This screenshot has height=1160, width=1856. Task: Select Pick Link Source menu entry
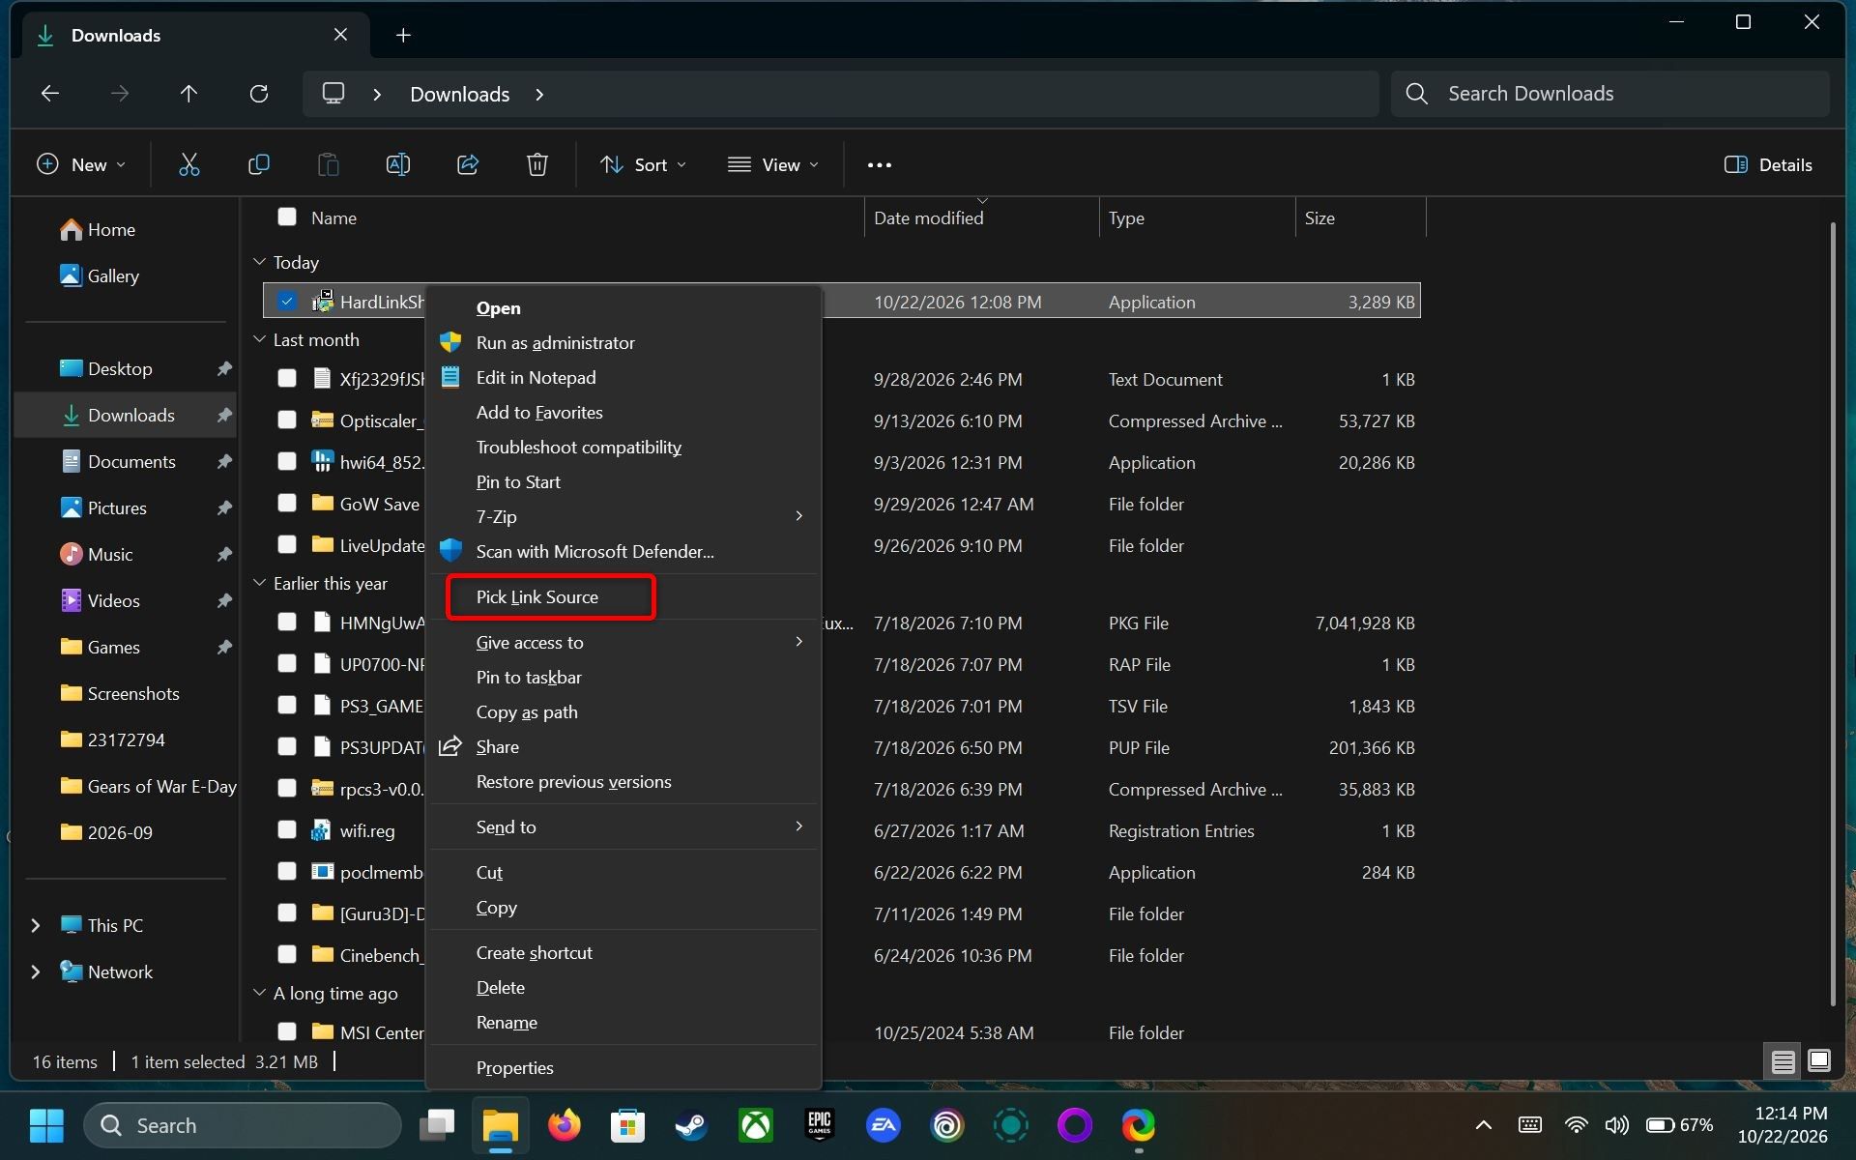tap(623, 596)
